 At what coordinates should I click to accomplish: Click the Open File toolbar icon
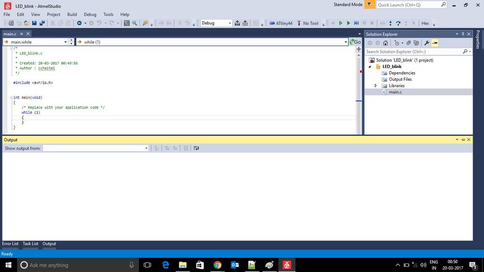click(26, 23)
